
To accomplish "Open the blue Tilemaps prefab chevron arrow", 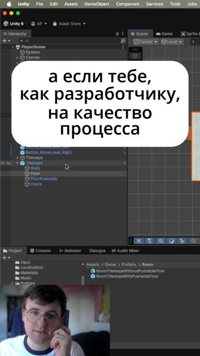I will point(124,163).
